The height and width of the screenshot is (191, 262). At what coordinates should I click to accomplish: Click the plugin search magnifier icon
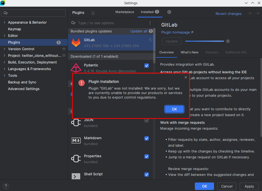[x=73, y=23]
